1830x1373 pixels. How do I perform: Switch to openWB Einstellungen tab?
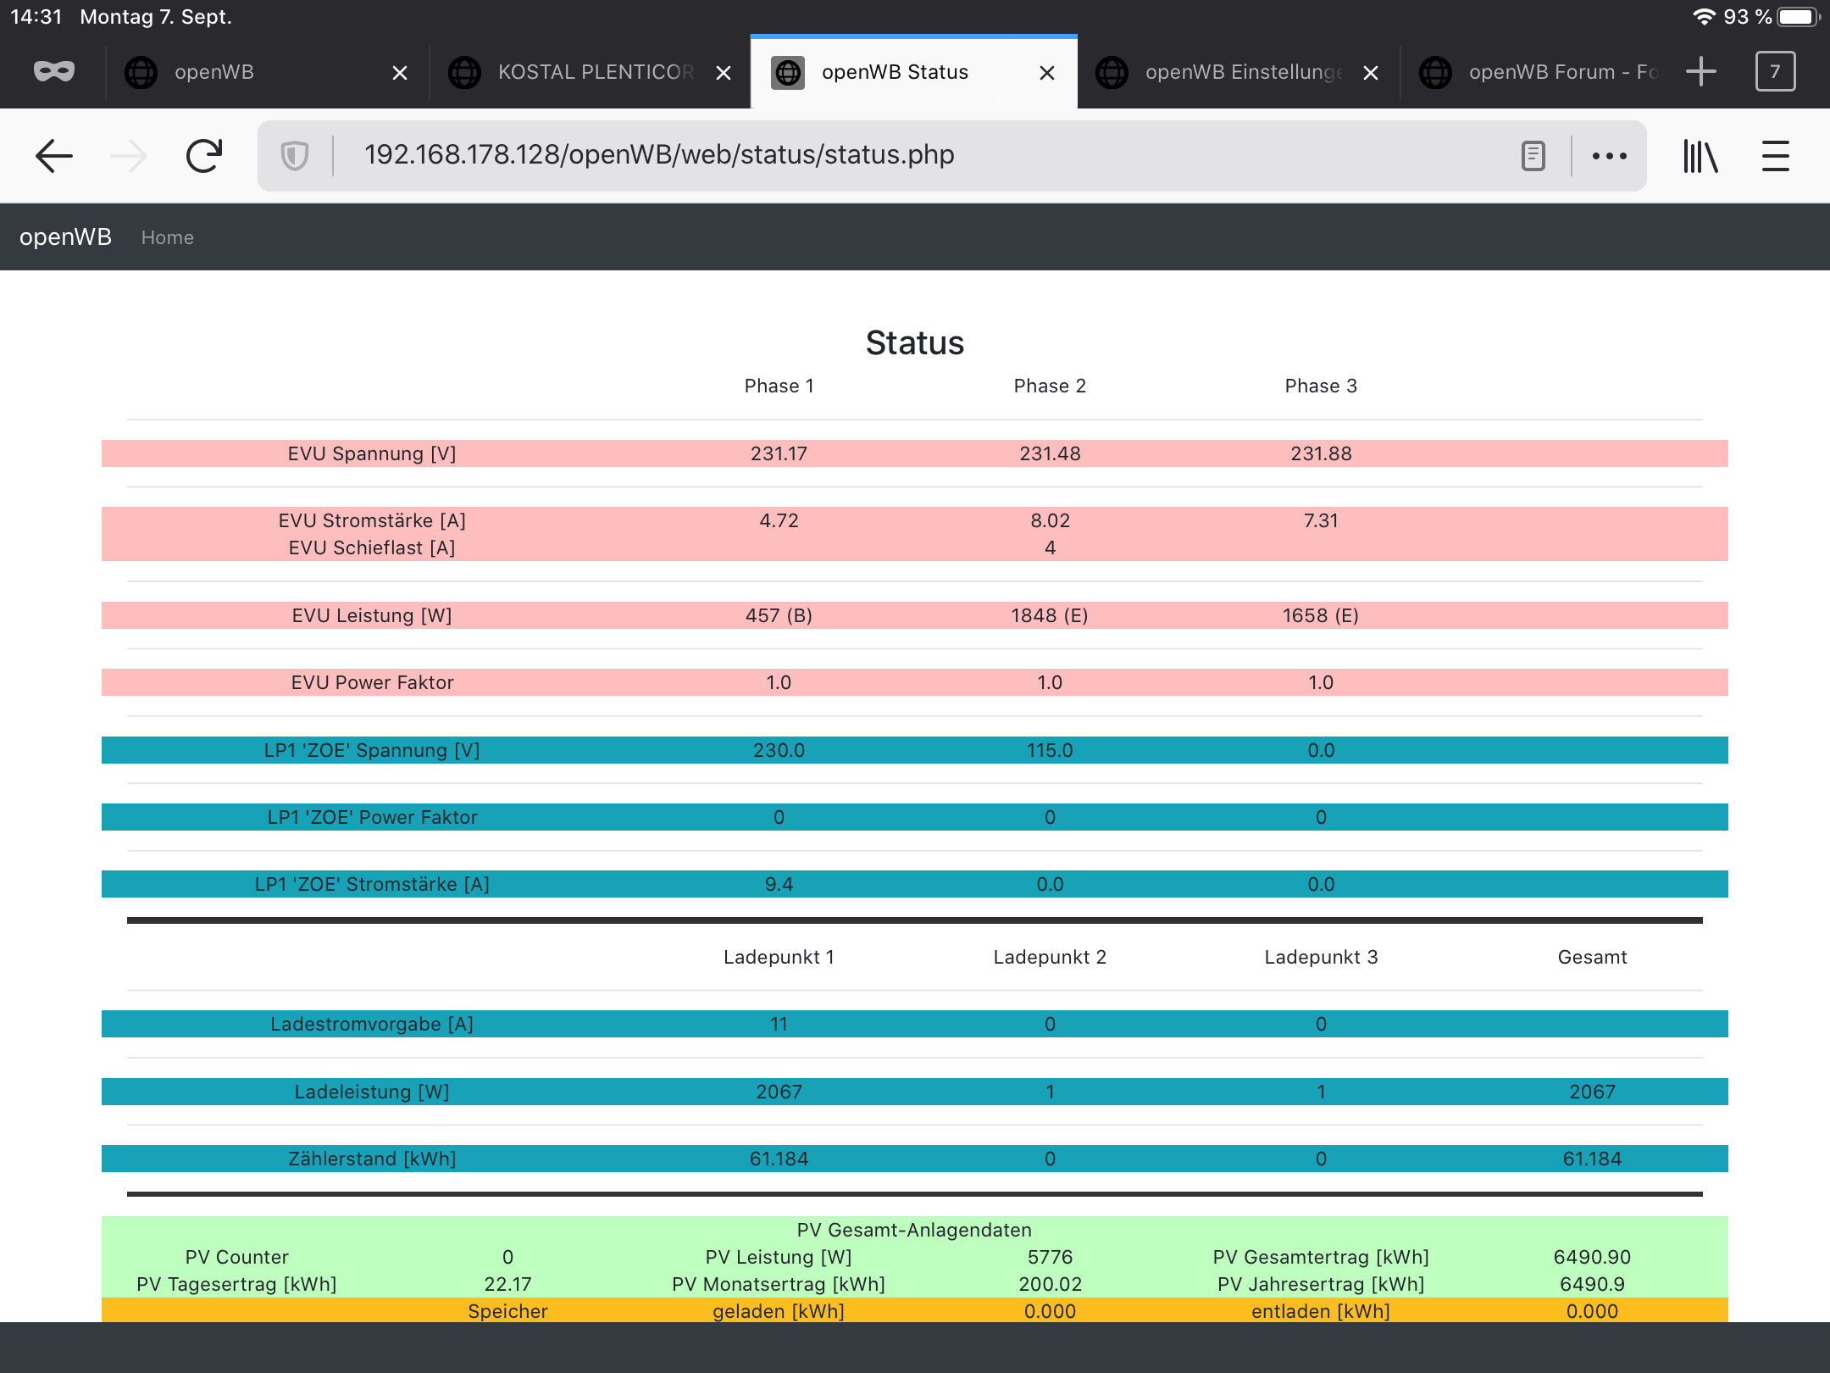tap(1242, 72)
